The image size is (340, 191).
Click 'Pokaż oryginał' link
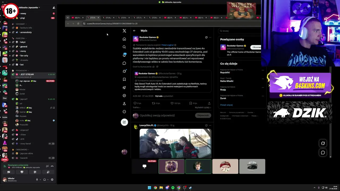coord(167,45)
